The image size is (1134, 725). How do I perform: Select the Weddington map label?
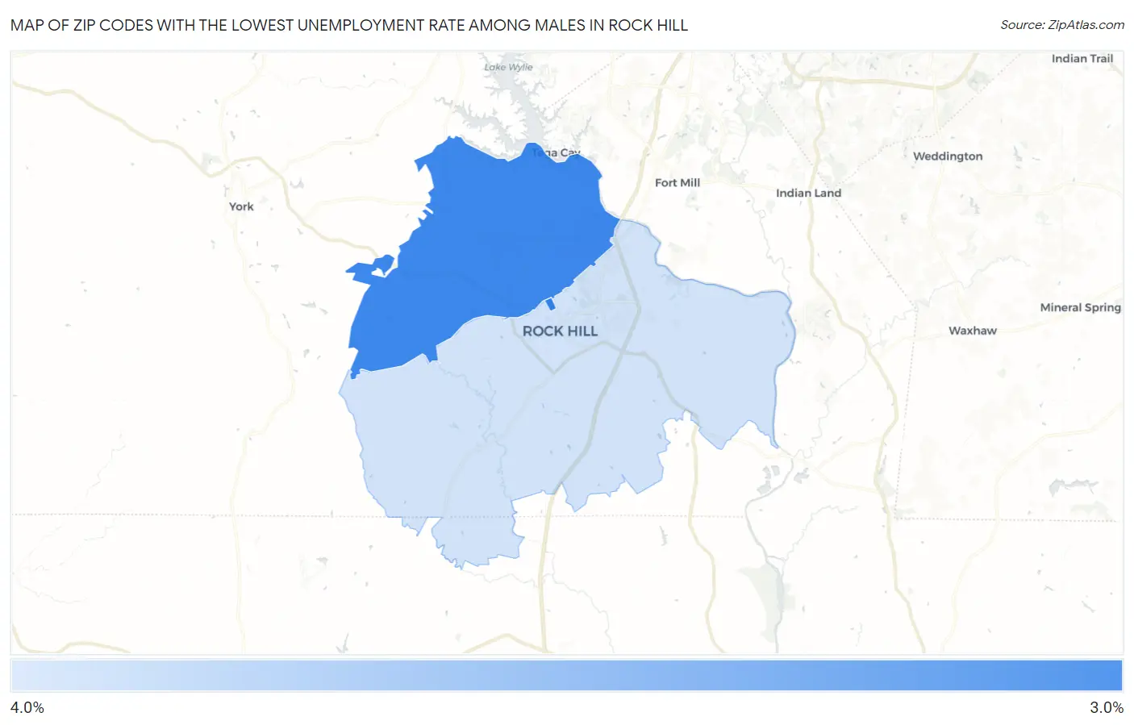948,156
